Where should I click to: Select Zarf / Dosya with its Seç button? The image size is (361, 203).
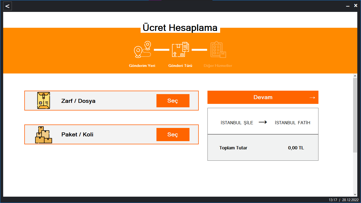[x=173, y=101]
